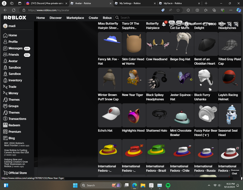243x190 pixels.
Task: Click Official Store cart icon
Action: [5, 173]
